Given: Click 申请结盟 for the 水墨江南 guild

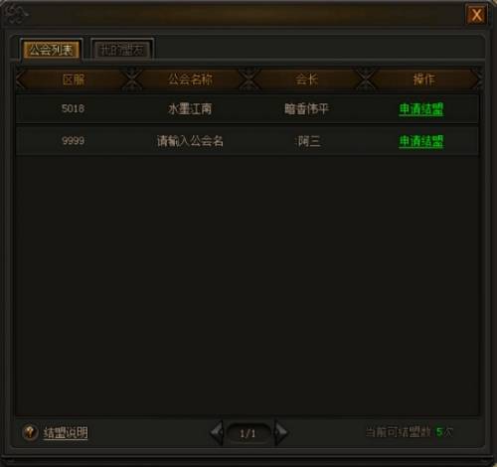Looking at the screenshot, I should tap(421, 109).
